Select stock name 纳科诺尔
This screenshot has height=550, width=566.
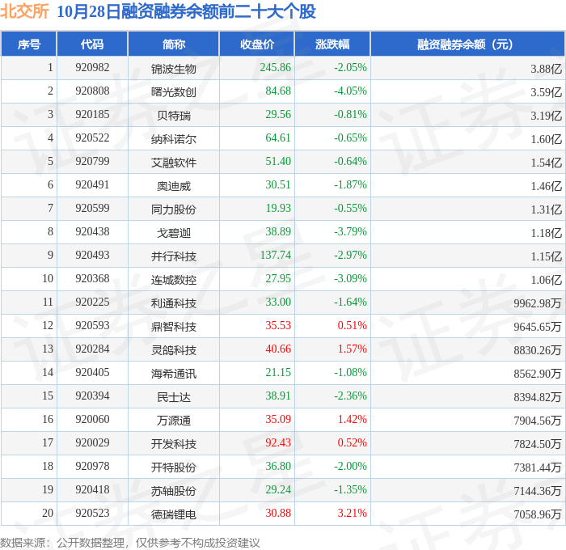coord(174,139)
